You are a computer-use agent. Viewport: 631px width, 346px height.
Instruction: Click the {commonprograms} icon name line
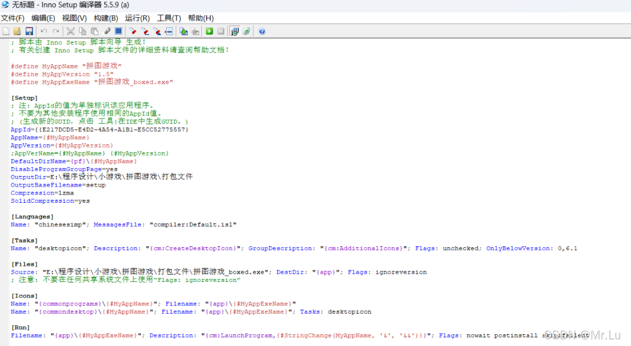tap(153, 304)
